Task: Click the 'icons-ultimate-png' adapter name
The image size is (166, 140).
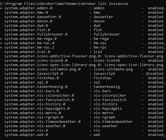Action: click(113, 69)
